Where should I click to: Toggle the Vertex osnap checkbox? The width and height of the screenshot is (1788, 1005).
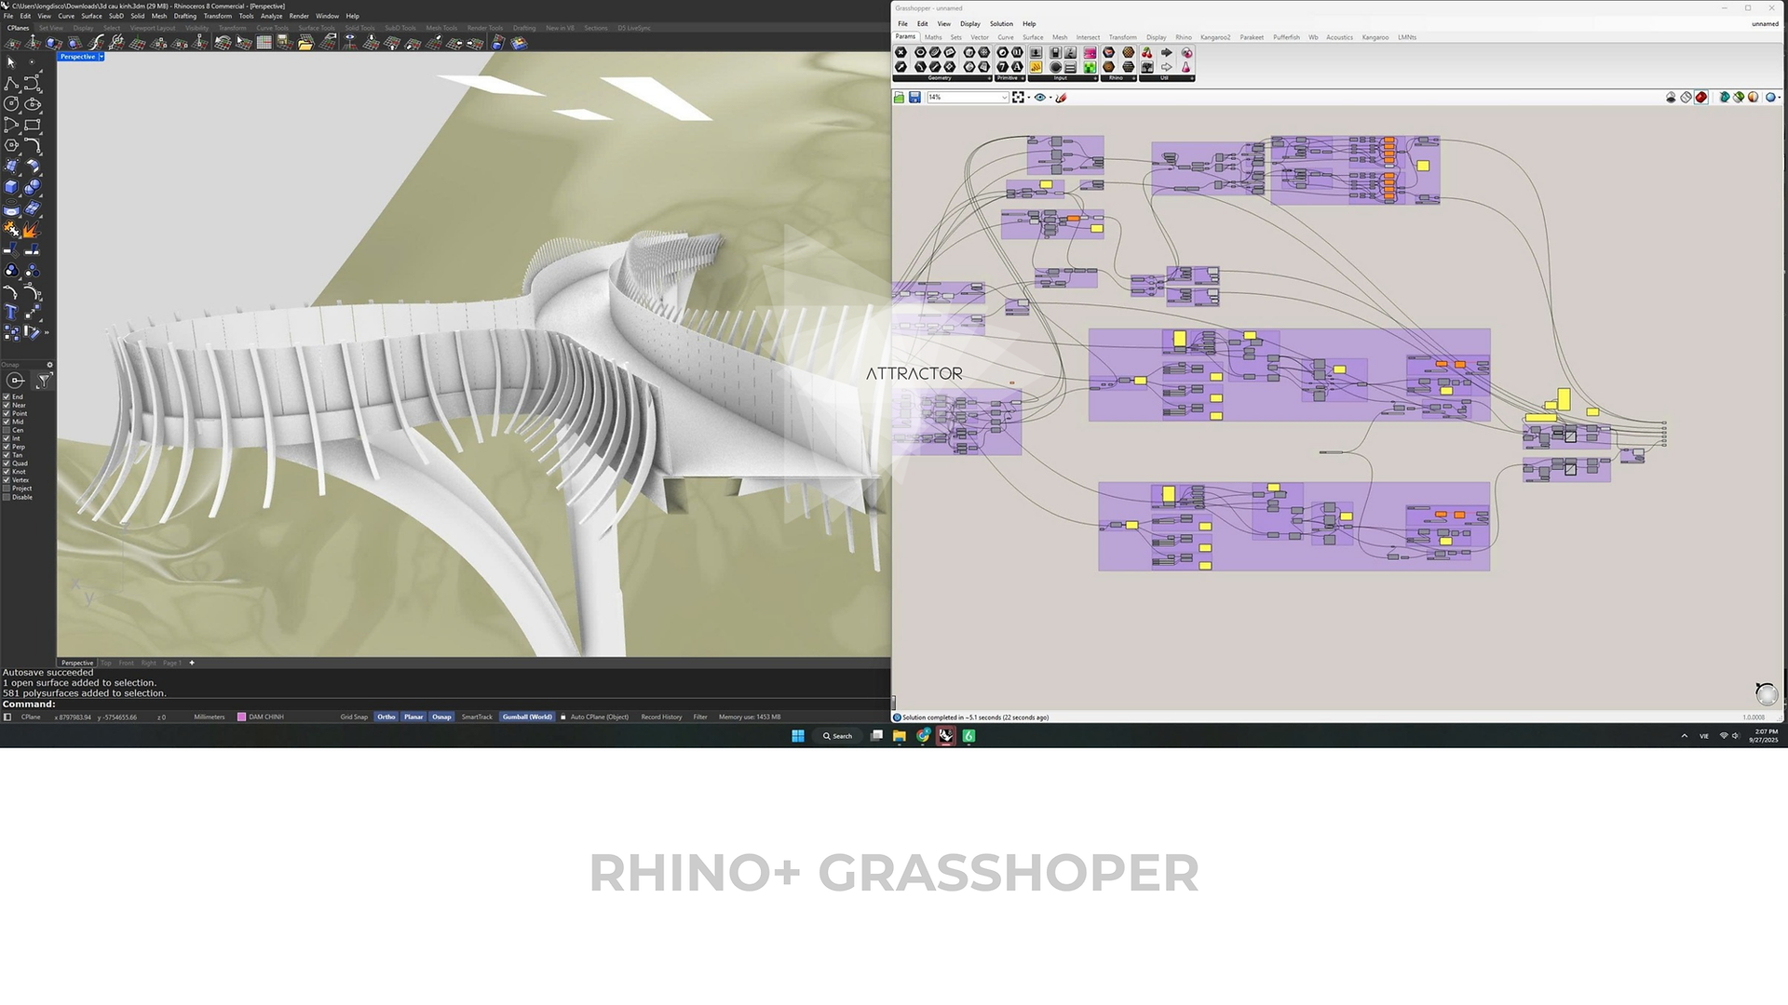[7, 480]
